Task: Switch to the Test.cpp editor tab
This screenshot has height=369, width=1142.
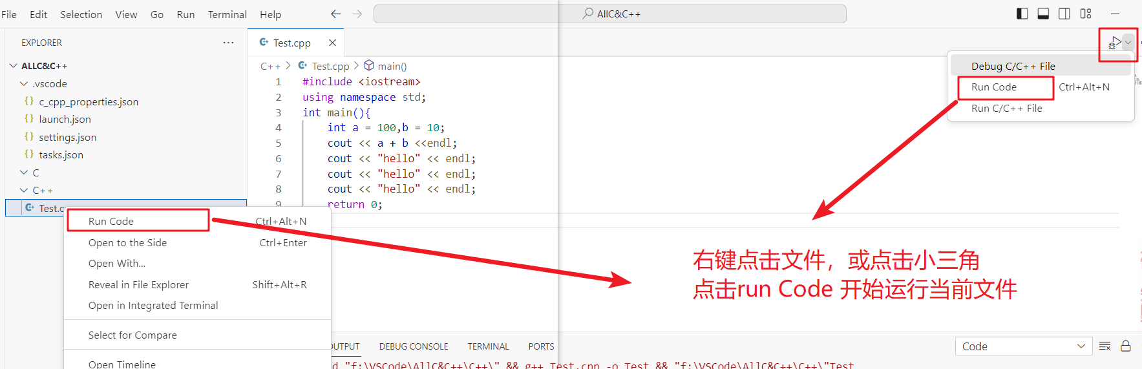Action: pyautogui.click(x=291, y=43)
